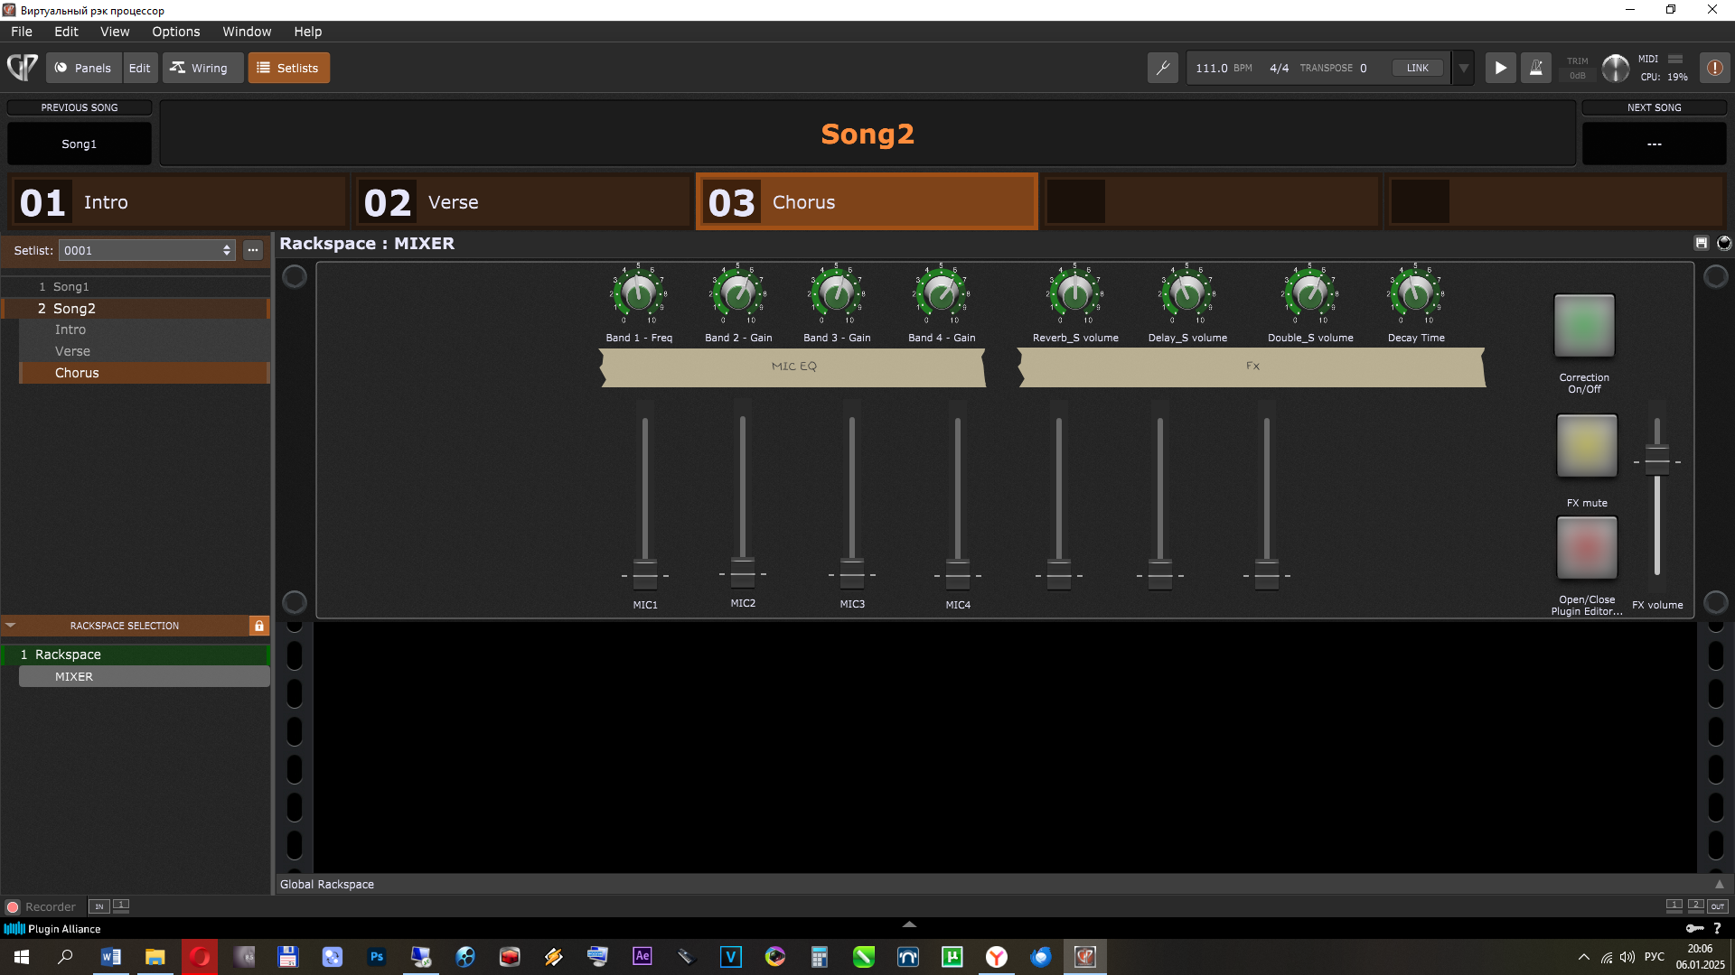
Task: Click the Opera icon in the taskbar
Action: click(x=200, y=957)
